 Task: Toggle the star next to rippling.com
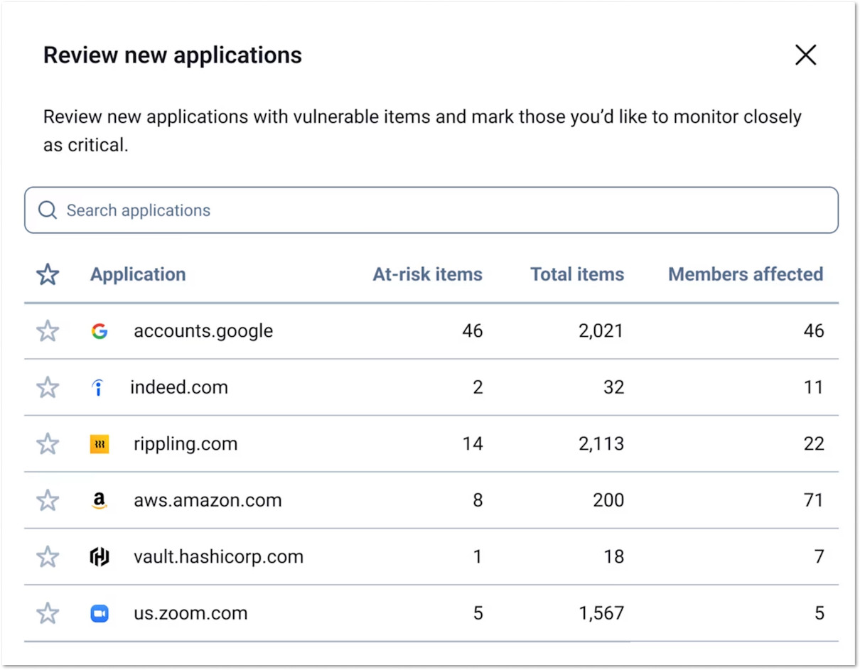coord(47,443)
